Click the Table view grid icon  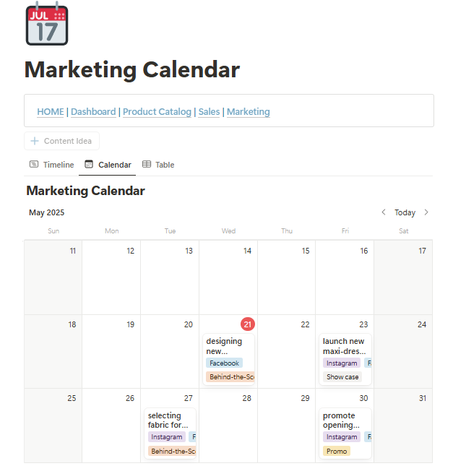point(147,165)
